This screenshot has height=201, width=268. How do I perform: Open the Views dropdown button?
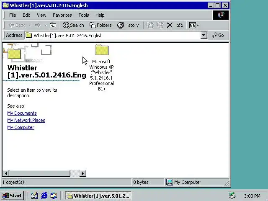pos(194,25)
